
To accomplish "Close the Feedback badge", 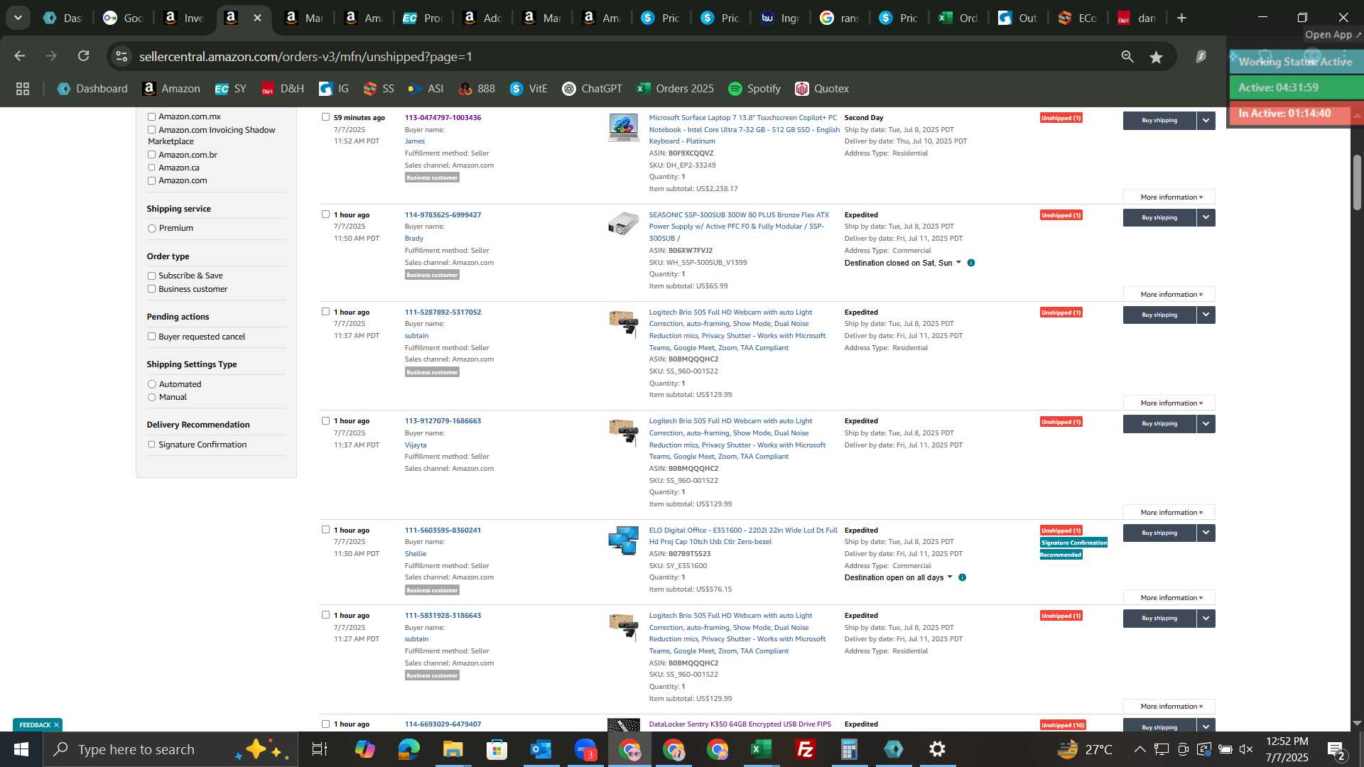I will (x=56, y=725).
